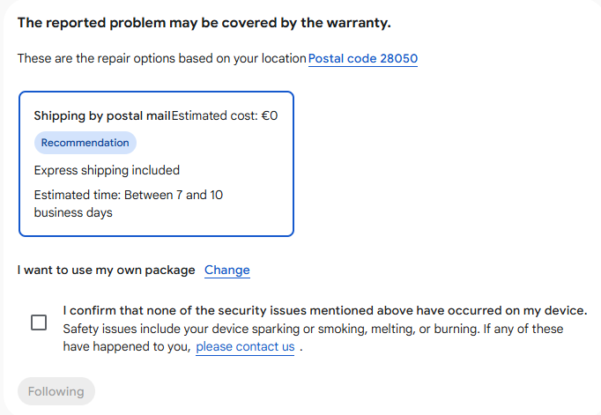Click 'I want to use my own package' text
This screenshot has width=601, height=415.
(106, 270)
